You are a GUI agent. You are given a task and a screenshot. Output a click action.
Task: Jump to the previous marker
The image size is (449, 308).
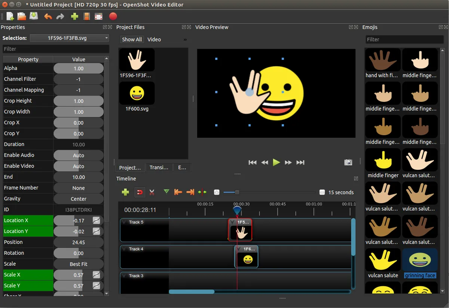[x=178, y=192]
